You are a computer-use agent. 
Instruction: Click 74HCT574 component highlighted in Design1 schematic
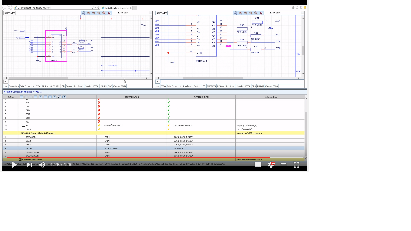pos(56,46)
